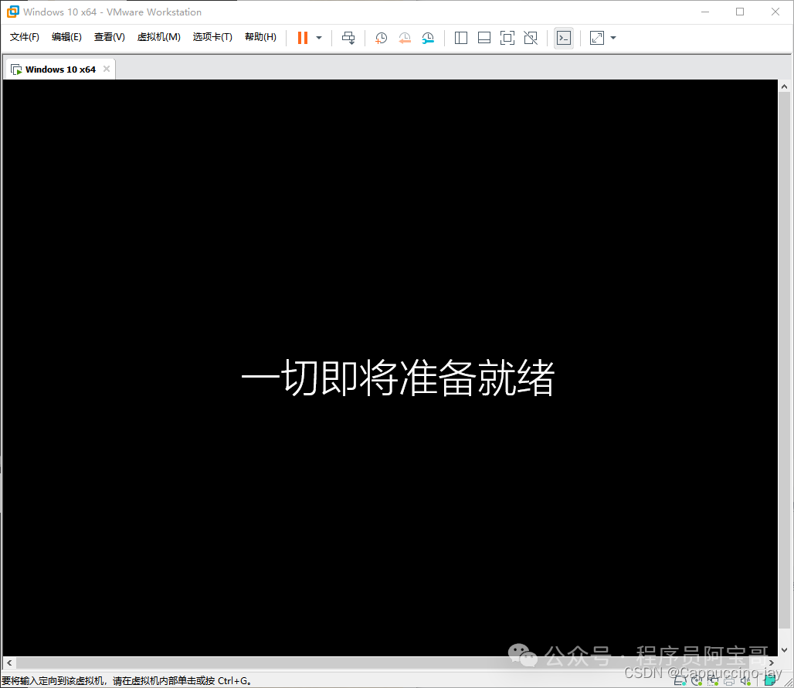Toggle the console view button
This screenshot has width=794, height=688.
coord(564,38)
